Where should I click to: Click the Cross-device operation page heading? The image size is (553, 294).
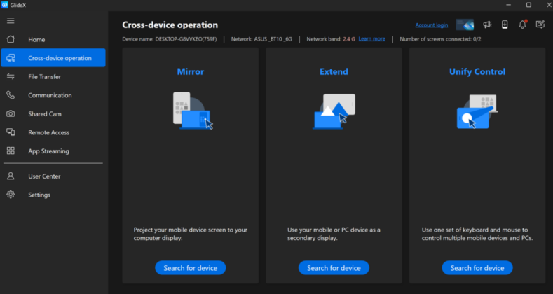pyautogui.click(x=170, y=25)
